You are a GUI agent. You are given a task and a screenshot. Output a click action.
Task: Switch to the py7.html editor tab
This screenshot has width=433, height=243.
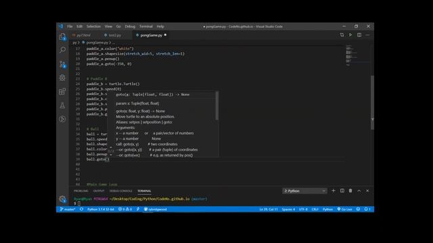coord(84,35)
